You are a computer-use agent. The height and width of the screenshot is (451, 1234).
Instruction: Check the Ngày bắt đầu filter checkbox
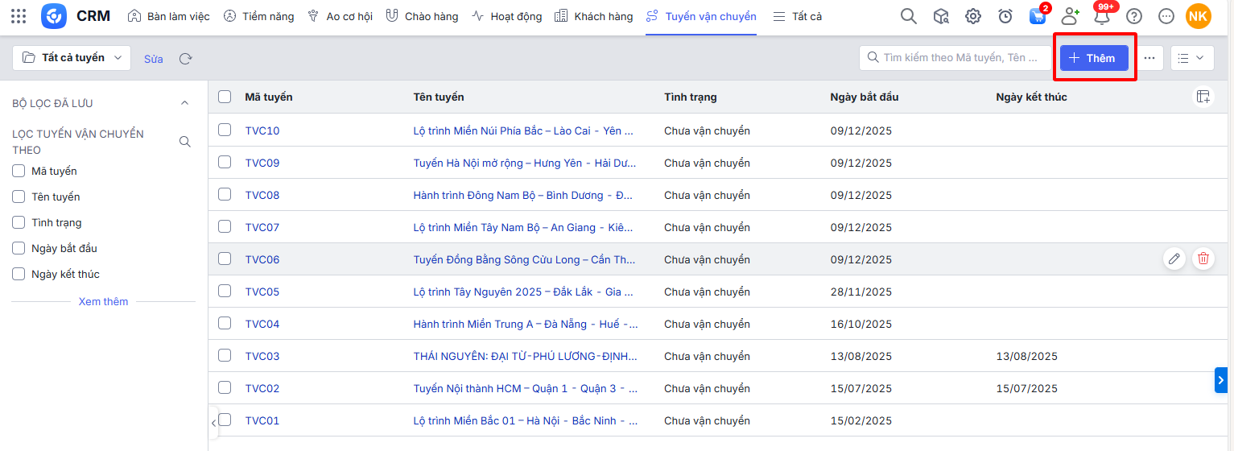[19, 248]
